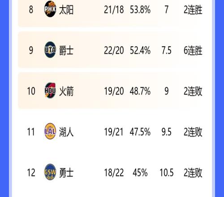
Task: Select the 勇士 2连败 streak label
Action: (193, 173)
